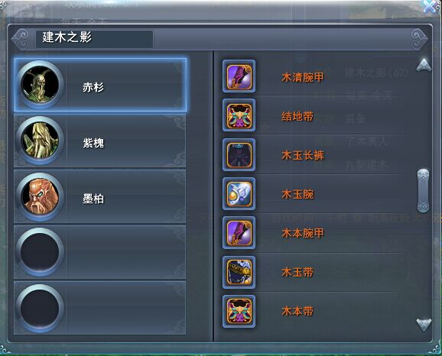Click the scroll down arrow of loot list
This screenshot has width=442, height=356.
pyautogui.click(x=424, y=325)
